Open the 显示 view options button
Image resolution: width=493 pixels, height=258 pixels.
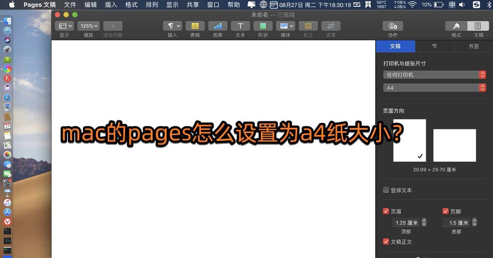(x=64, y=26)
